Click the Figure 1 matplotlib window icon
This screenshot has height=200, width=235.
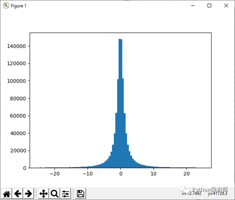[6, 6]
